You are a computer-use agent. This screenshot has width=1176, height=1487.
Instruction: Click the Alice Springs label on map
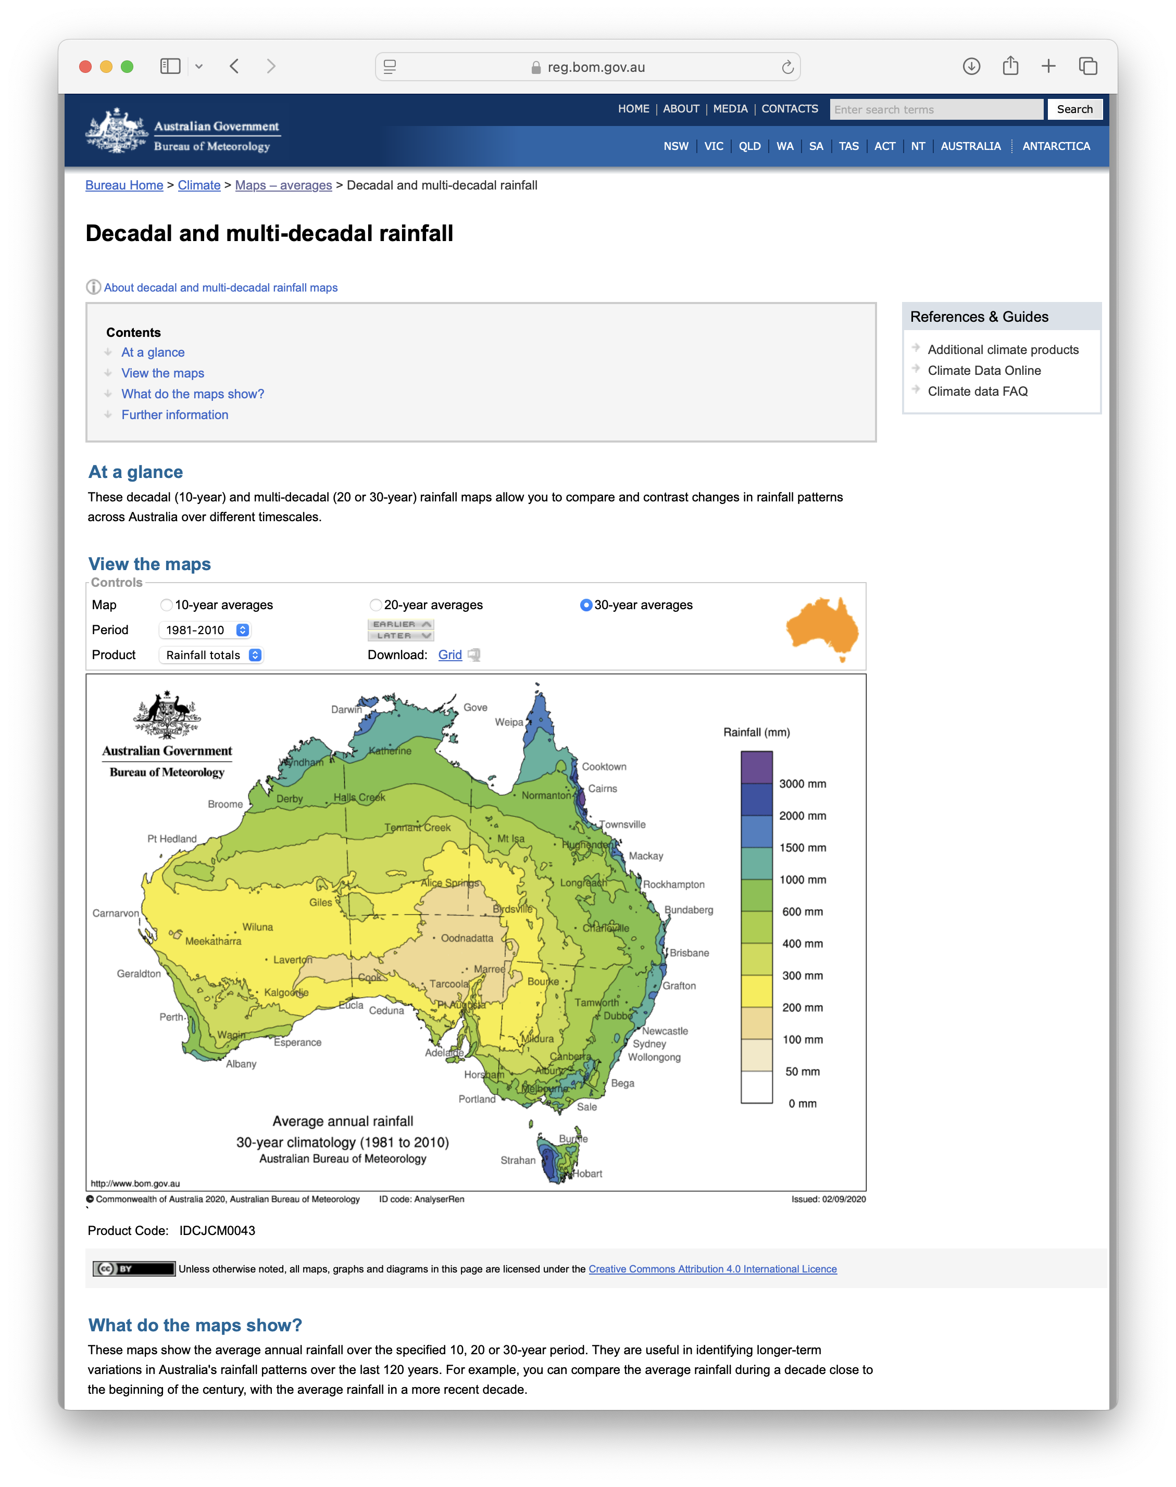click(449, 883)
